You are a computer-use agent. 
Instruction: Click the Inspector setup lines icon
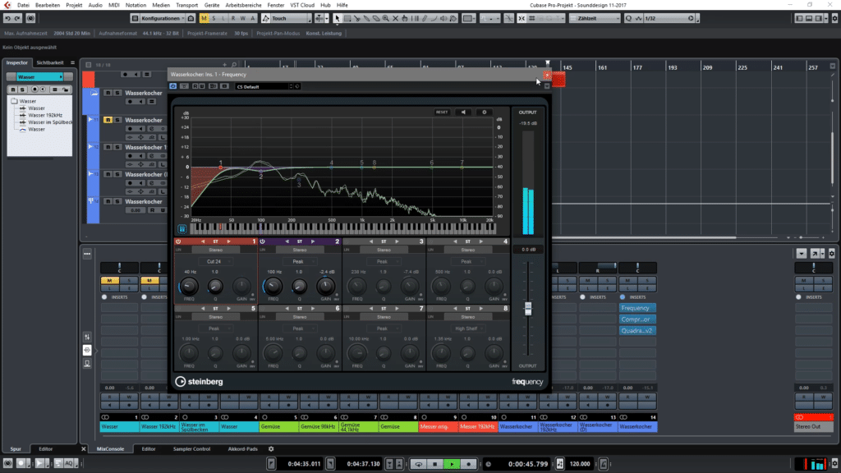tap(72, 62)
